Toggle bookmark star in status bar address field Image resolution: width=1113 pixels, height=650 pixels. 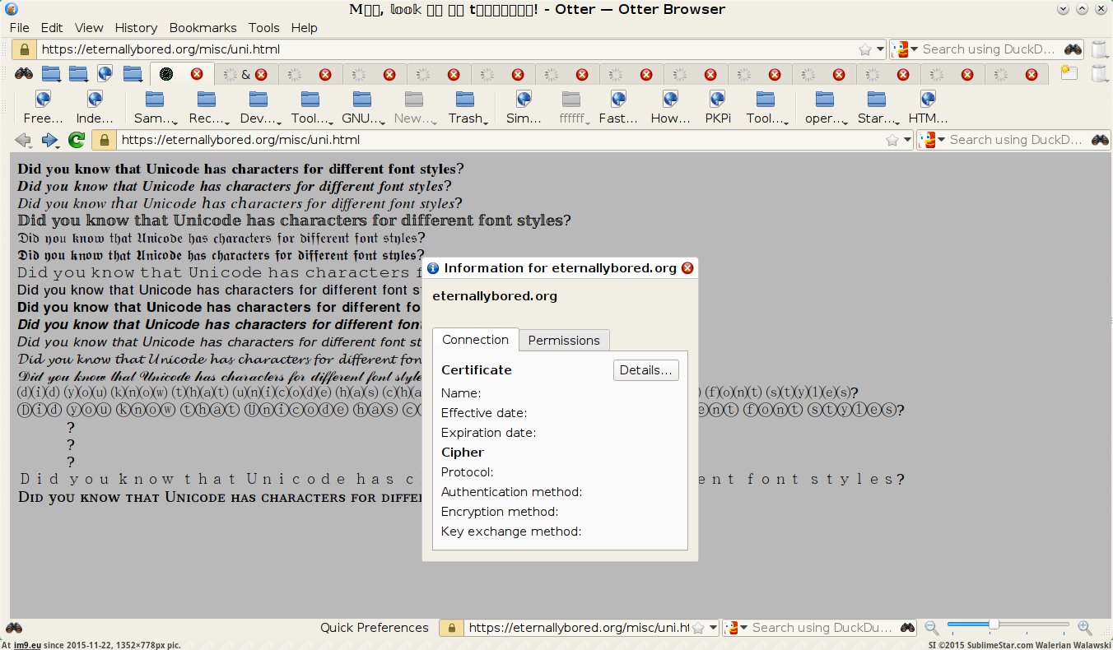tap(699, 628)
